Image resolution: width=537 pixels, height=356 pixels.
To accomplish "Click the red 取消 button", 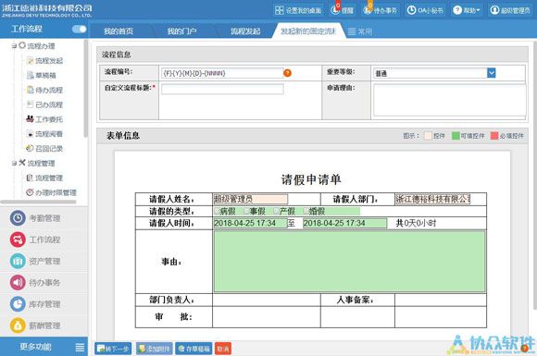I will (x=223, y=349).
